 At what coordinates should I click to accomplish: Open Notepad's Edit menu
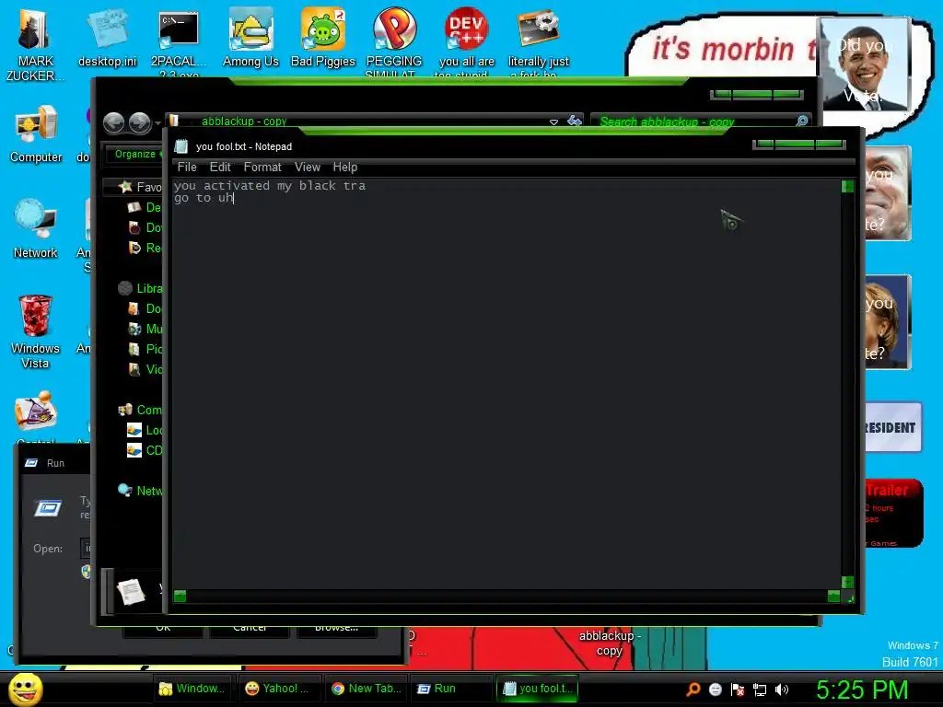point(220,168)
